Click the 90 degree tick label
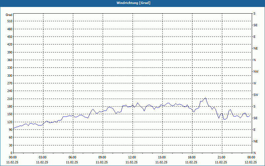The width and height of the screenshot is (265, 166). click(x=11, y=130)
